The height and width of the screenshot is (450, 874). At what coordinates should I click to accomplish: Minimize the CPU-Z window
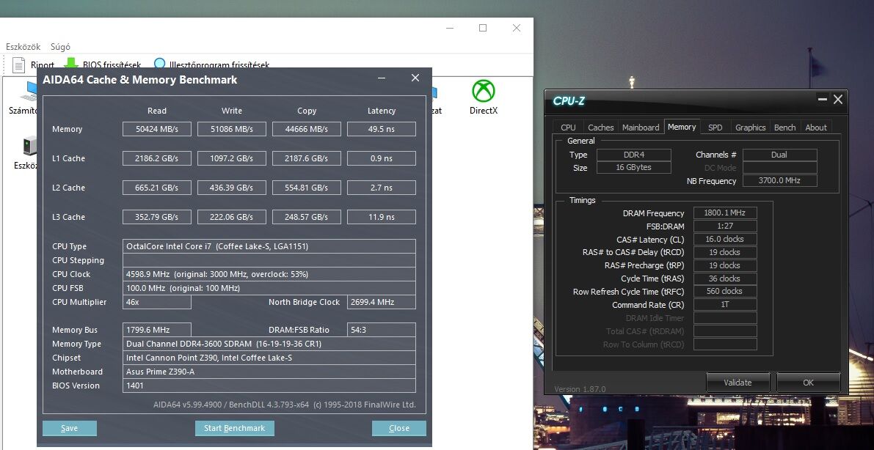click(x=823, y=99)
